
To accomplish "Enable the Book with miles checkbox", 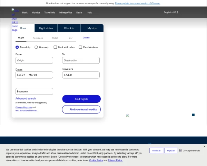I will [55, 47].
